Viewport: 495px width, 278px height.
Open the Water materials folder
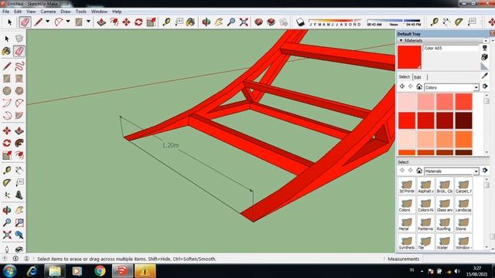[x=444, y=242]
